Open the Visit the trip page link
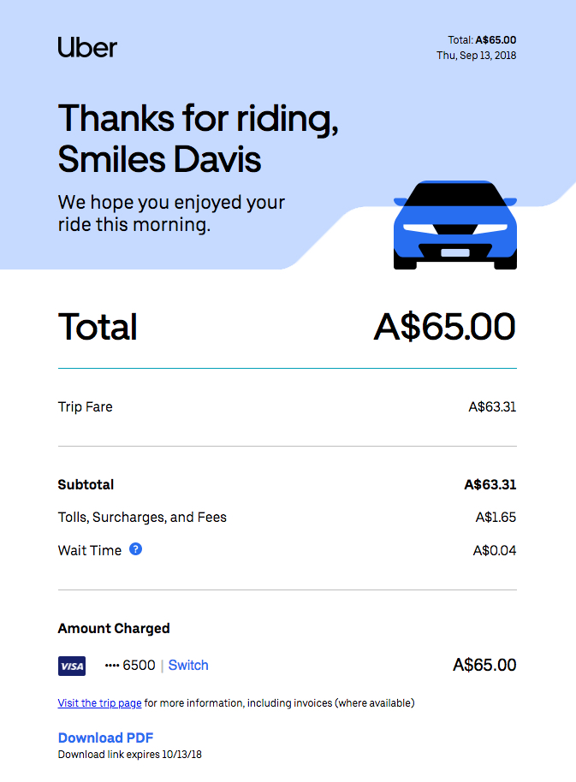The image size is (576, 782). pos(100,702)
